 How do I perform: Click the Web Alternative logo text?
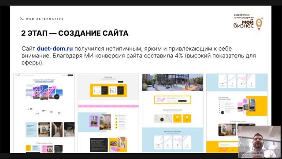pyautogui.click(x=45, y=19)
